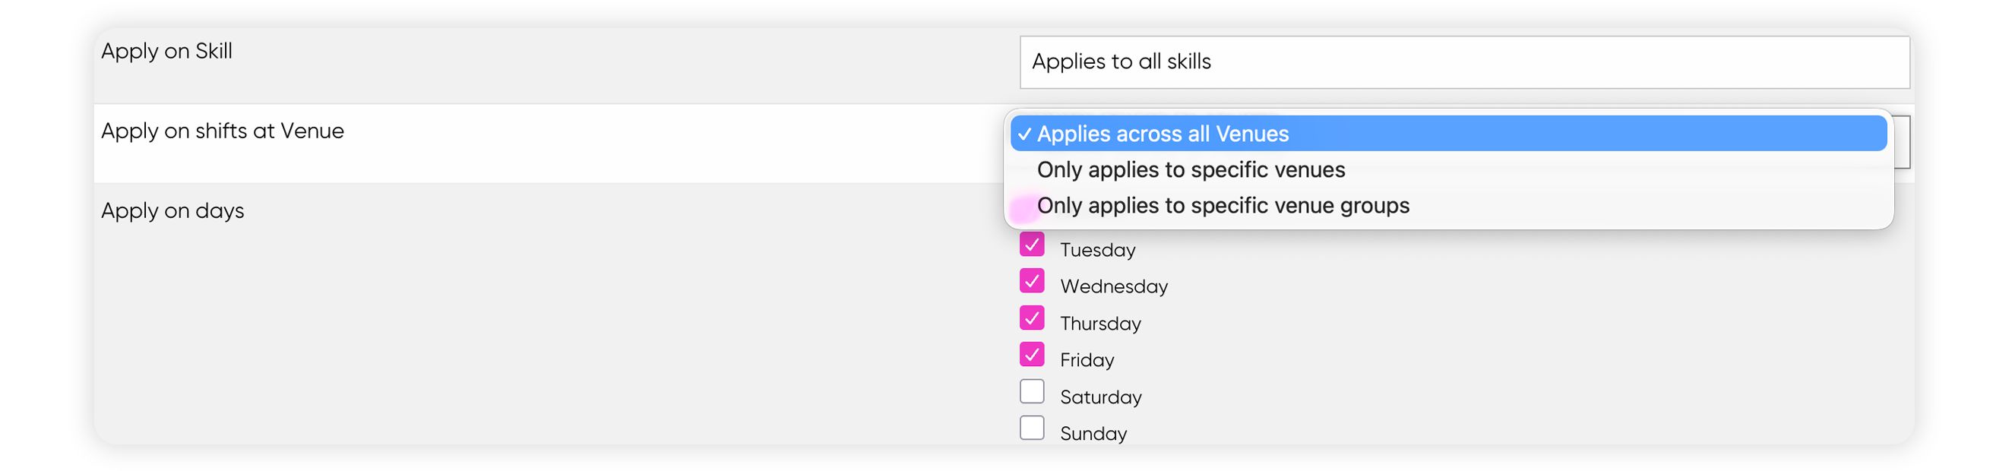Click the 'Apply on days' label

coord(172,211)
